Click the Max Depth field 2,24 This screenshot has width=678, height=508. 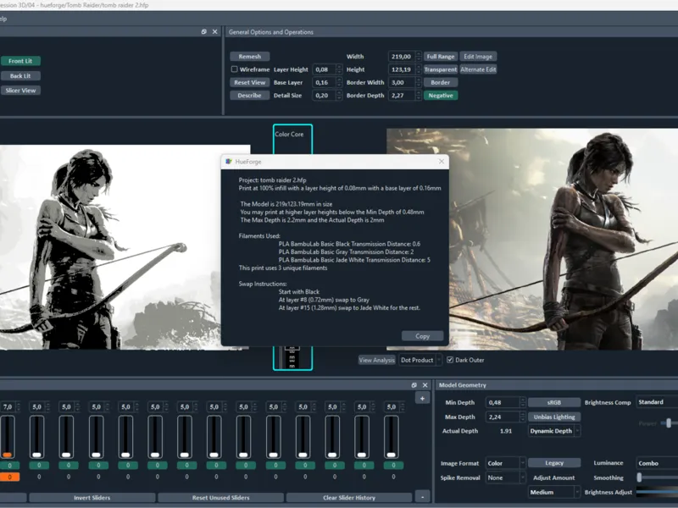503,417
